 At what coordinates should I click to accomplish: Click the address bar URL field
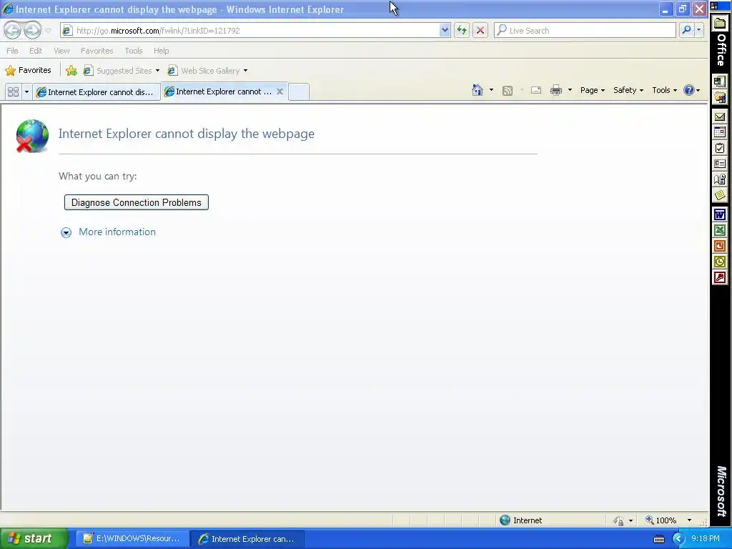coord(250,30)
